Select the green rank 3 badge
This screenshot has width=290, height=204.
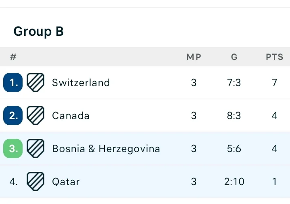[x=13, y=148]
